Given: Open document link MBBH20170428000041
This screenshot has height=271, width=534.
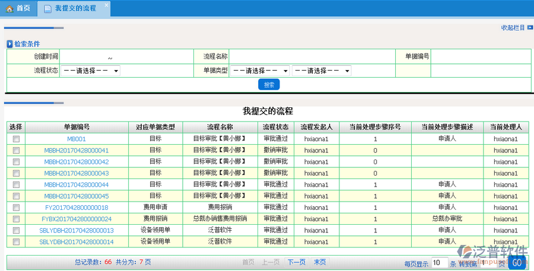Looking at the screenshot, I should (x=76, y=151).
